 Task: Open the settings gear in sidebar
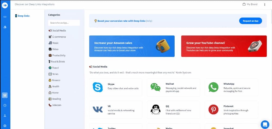[x=5, y=126]
